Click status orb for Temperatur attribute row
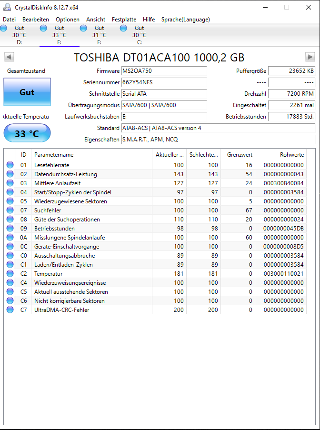The image size is (320, 430). click(x=10, y=274)
